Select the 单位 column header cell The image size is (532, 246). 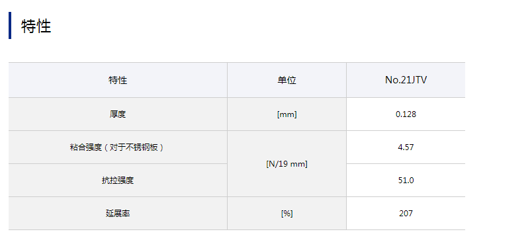[287, 80]
